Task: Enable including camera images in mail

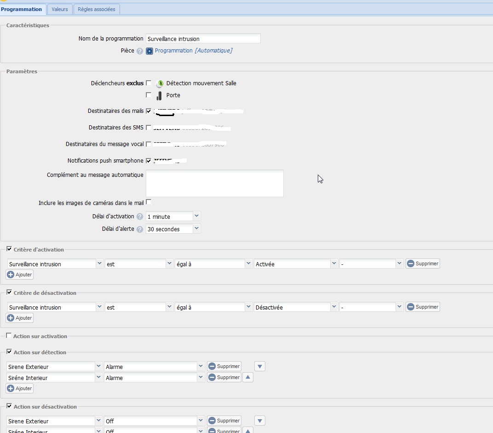Action: 149,202
